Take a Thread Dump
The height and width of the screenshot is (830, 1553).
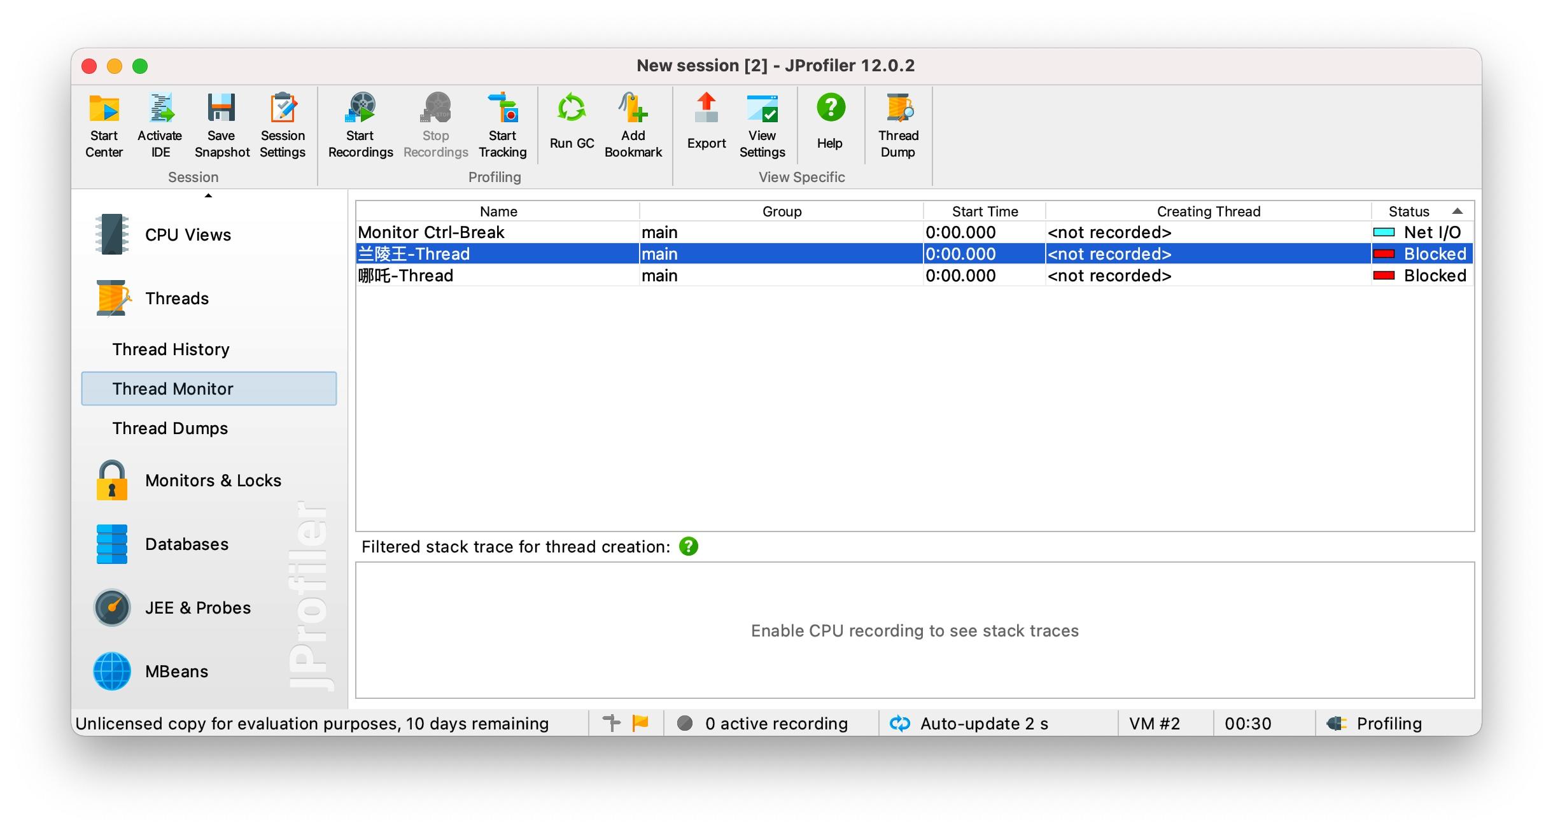click(x=898, y=126)
